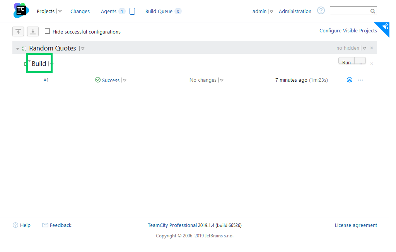Open the Agents page
The image size is (396, 252).
coord(109,11)
